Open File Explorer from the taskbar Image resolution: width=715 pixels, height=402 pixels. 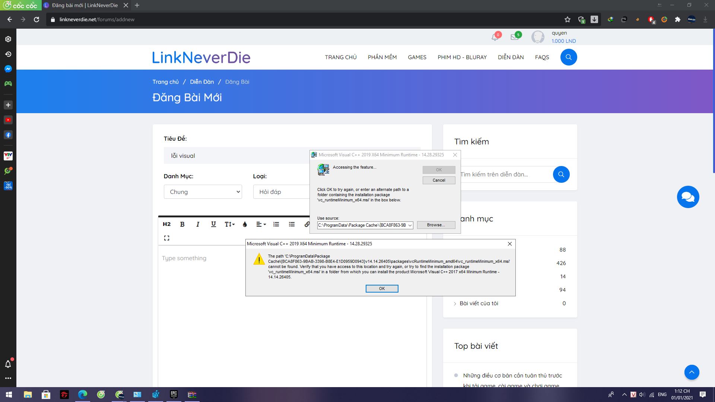point(28,395)
